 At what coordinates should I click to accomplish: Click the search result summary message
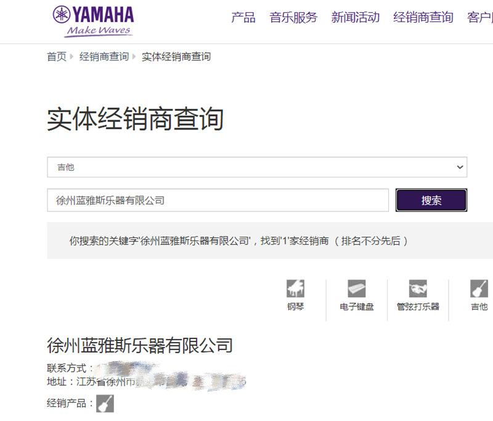[238, 241]
